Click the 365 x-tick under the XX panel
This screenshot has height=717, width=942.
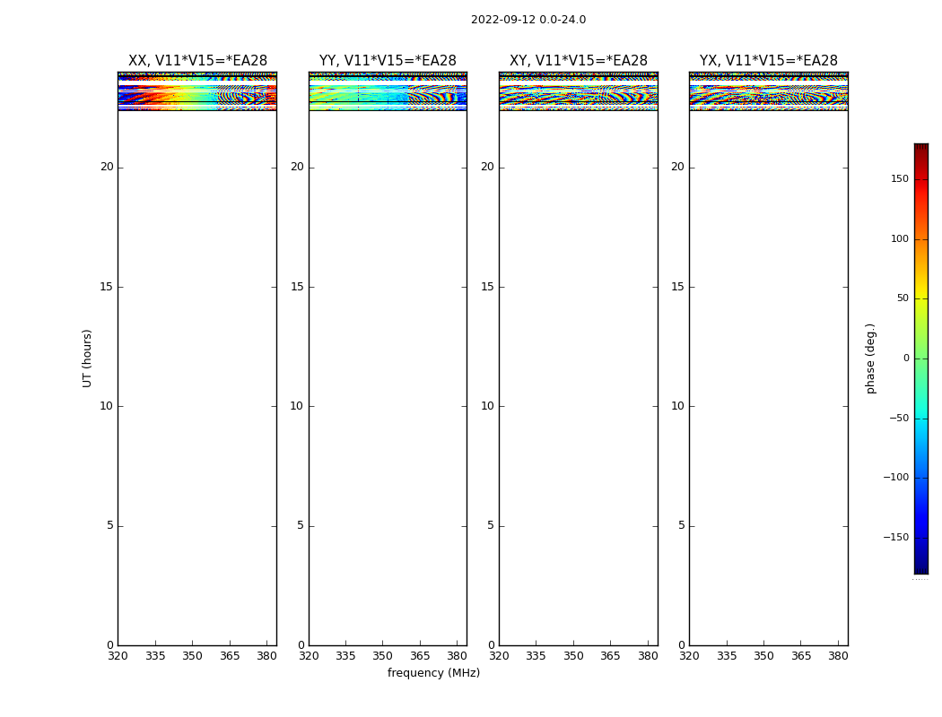pyautogui.click(x=230, y=656)
